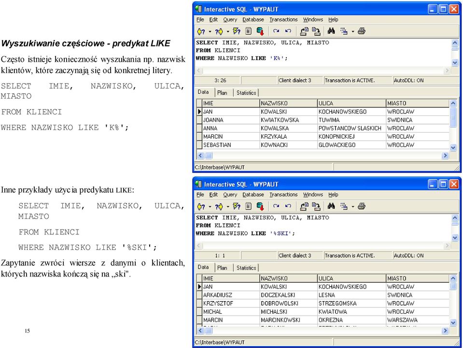Click printer icon in 'K%' window toolbar
This screenshot has height=348, width=463.
point(362,31)
